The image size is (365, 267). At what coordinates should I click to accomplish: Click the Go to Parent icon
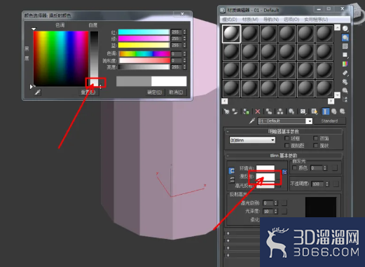tap(334, 111)
